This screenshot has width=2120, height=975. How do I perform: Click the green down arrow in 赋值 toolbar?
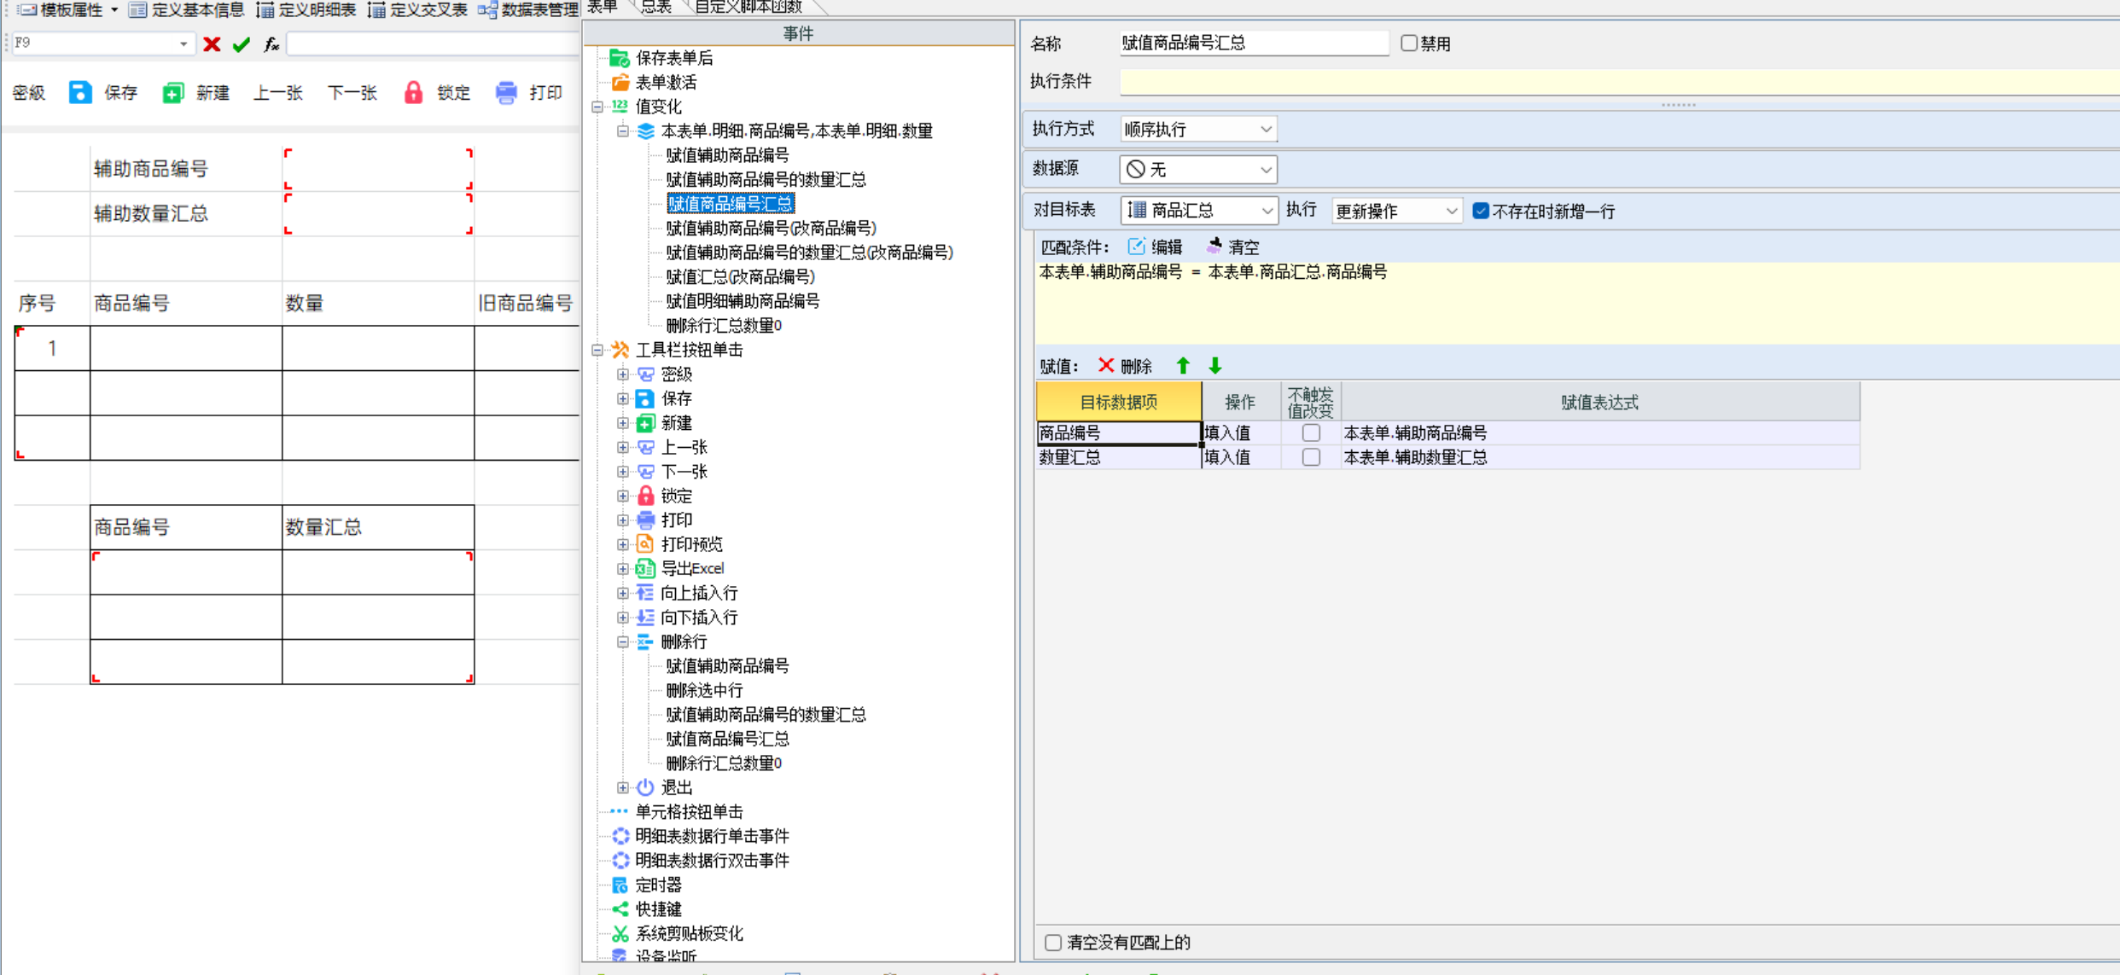click(1215, 366)
